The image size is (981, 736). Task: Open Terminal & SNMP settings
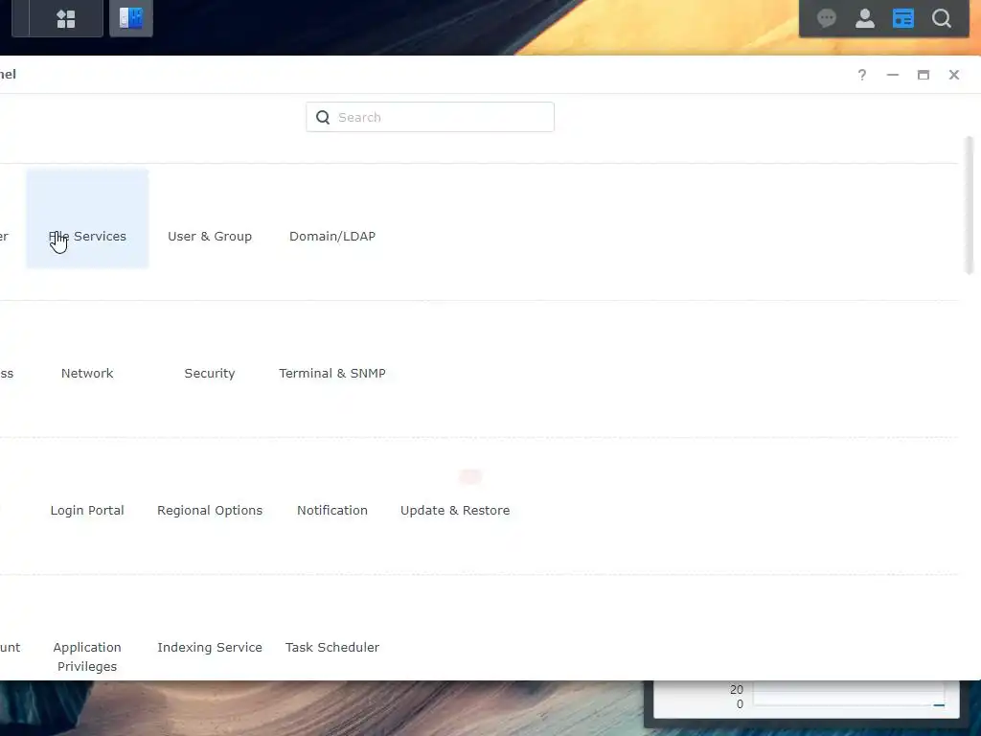coord(332,373)
